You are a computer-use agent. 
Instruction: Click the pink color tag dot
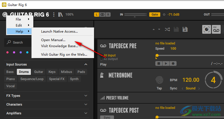click(x=7, y=52)
